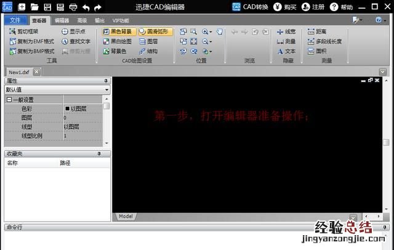Open the 默认值 dropdown
The image size is (394, 250).
click(107, 90)
